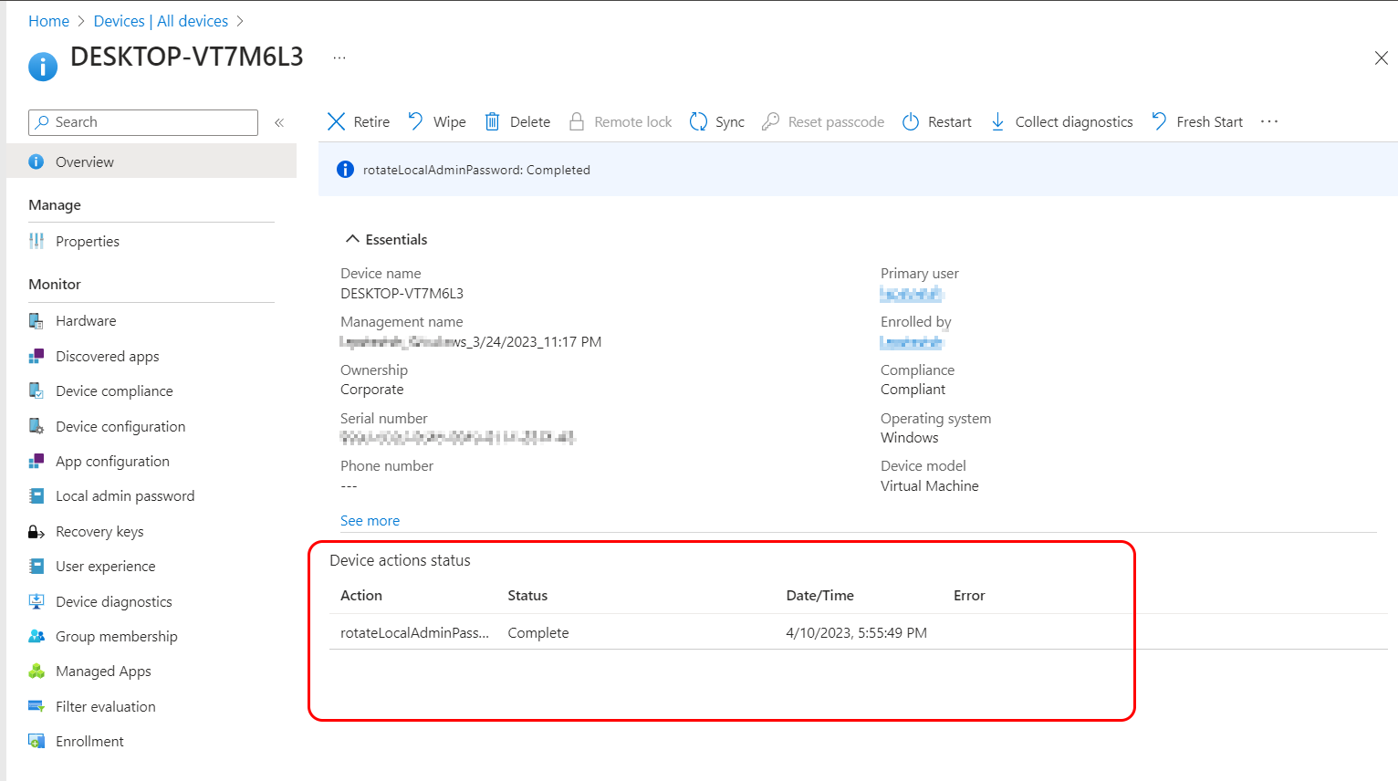Click the Virtual Machine device model value

929,486
